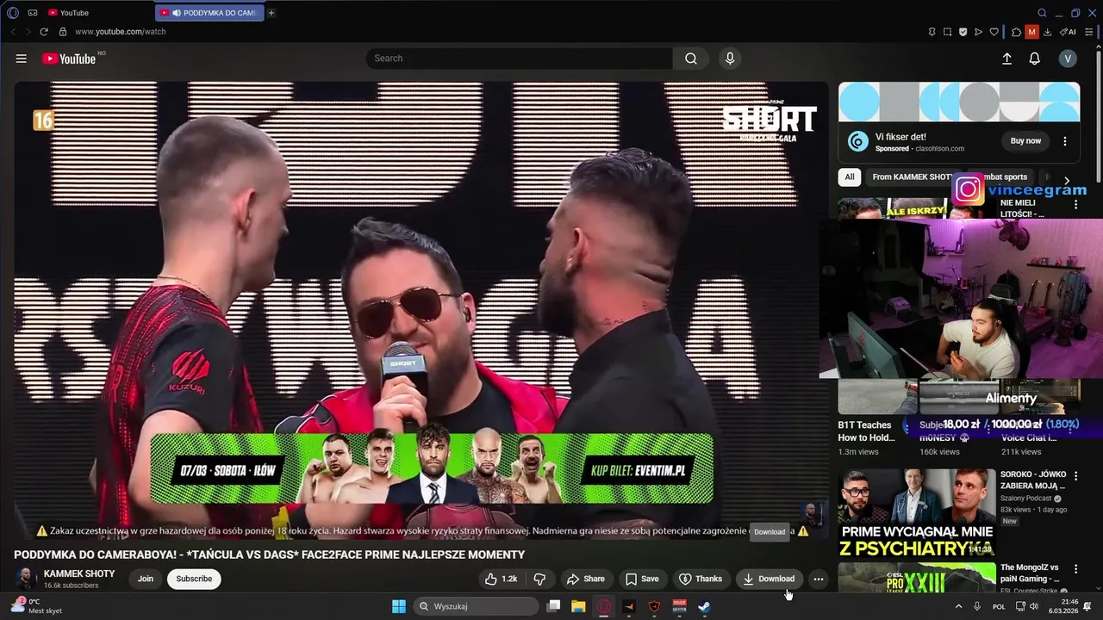Open the account avatar V
Image resolution: width=1103 pixels, height=620 pixels.
[x=1068, y=59]
